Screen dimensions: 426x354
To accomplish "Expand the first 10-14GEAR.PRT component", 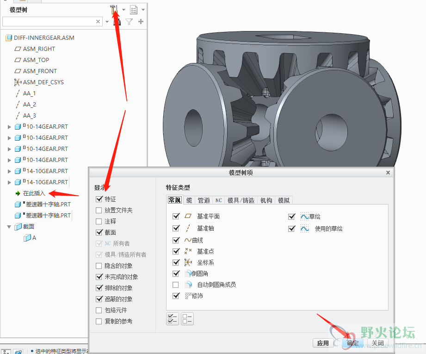I will point(10,127).
